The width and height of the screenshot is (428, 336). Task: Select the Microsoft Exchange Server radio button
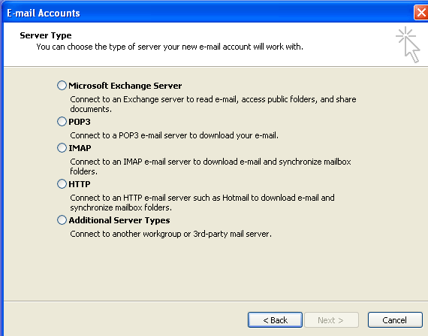click(x=62, y=86)
